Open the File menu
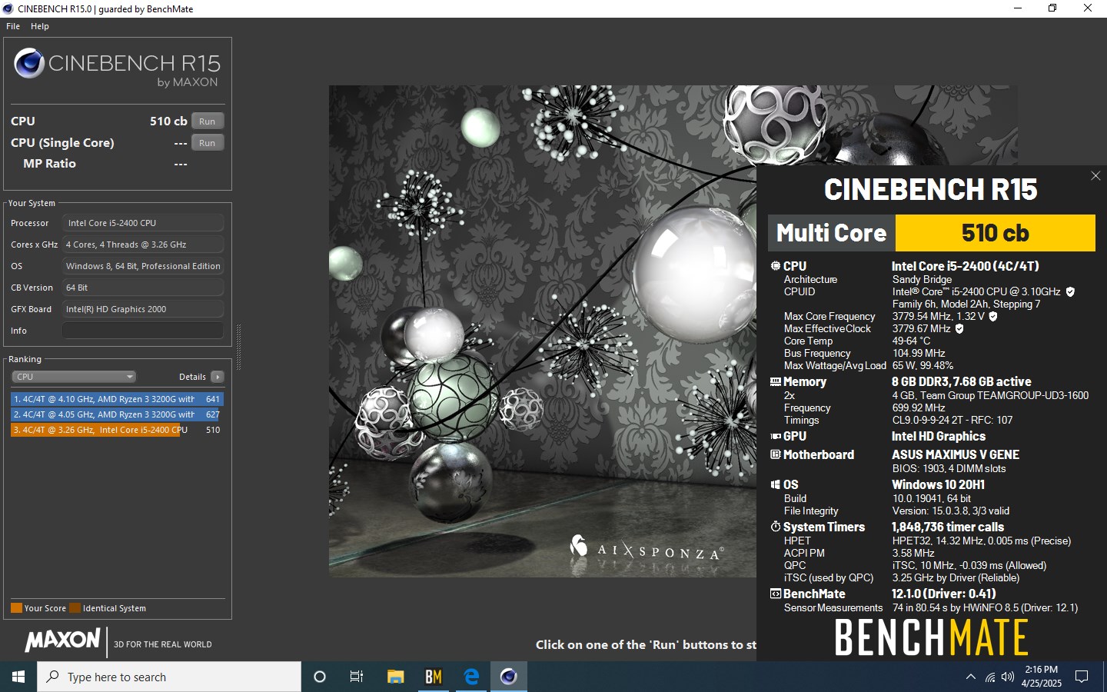The width and height of the screenshot is (1107, 692). click(x=13, y=26)
